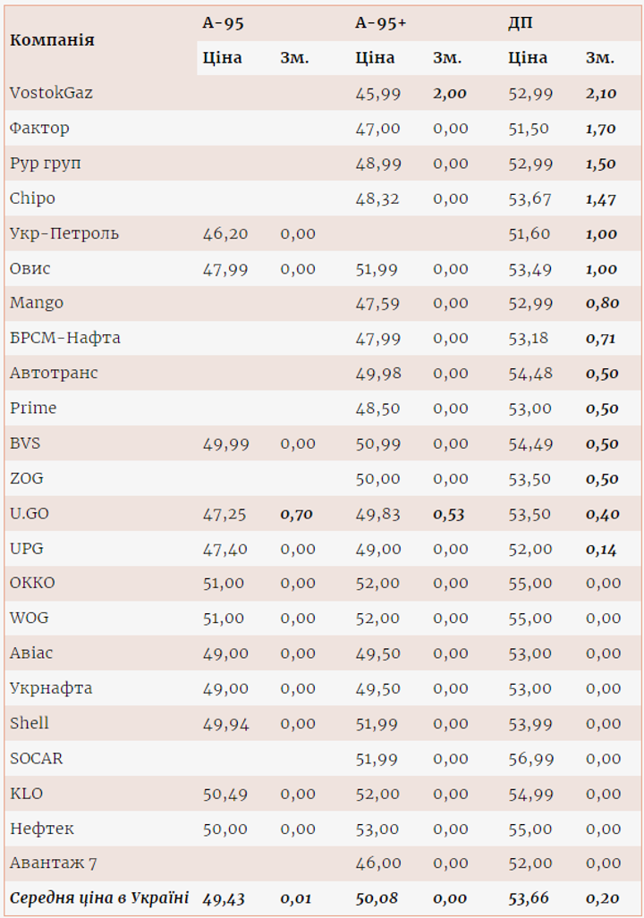Click SOCAR's diesel price 56,99
Screen dimensions: 644x918
tap(530, 759)
